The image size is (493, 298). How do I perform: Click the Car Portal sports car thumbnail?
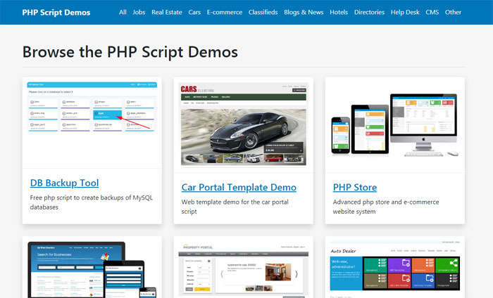tap(244, 124)
